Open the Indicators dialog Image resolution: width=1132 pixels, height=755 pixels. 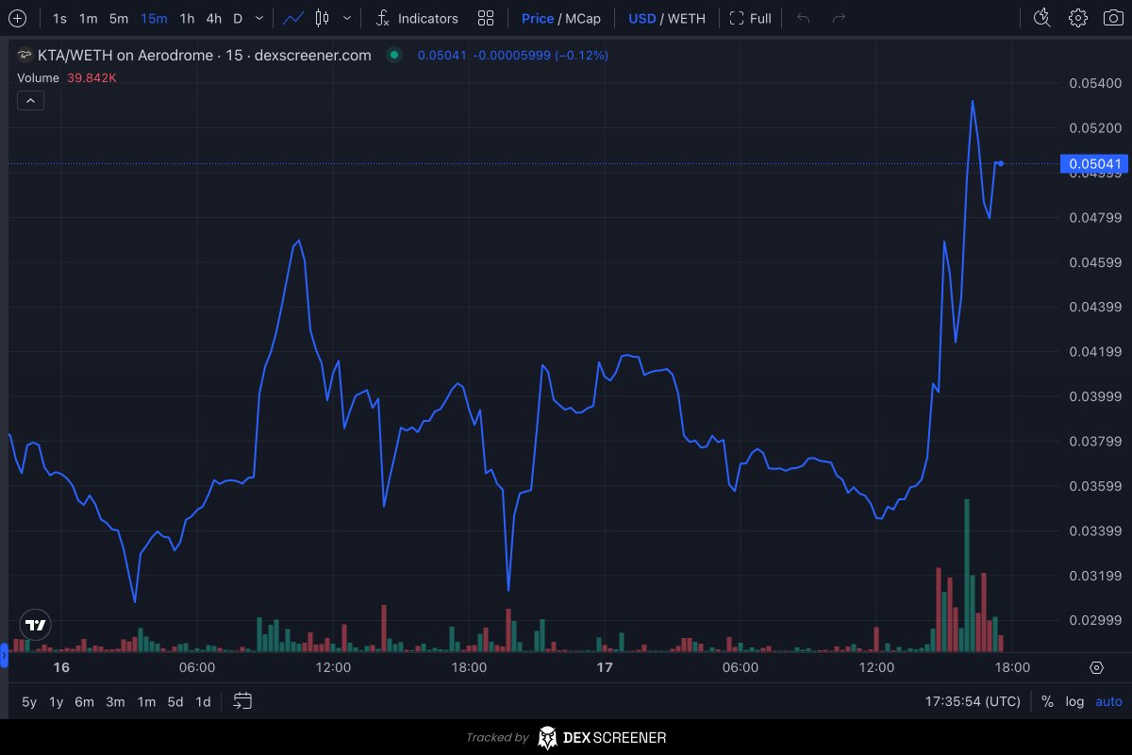[x=416, y=18]
